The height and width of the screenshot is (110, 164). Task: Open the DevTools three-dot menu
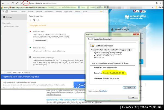click(106, 11)
